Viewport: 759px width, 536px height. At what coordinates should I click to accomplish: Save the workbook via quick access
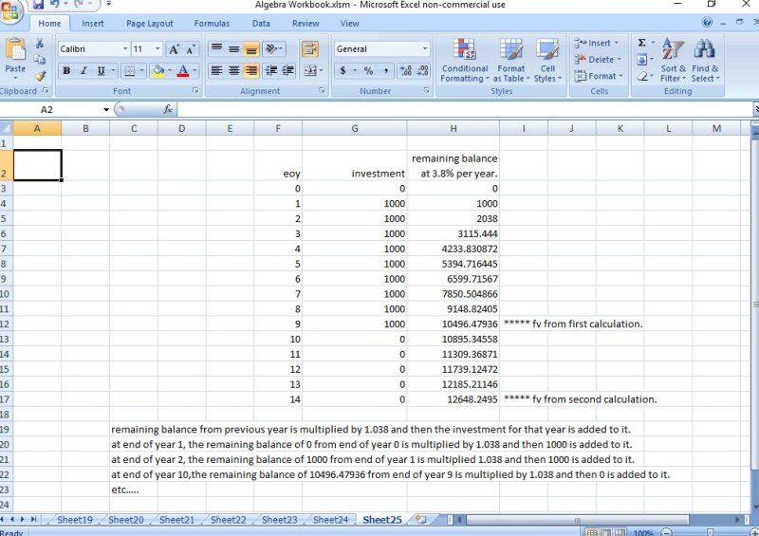(38, 5)
